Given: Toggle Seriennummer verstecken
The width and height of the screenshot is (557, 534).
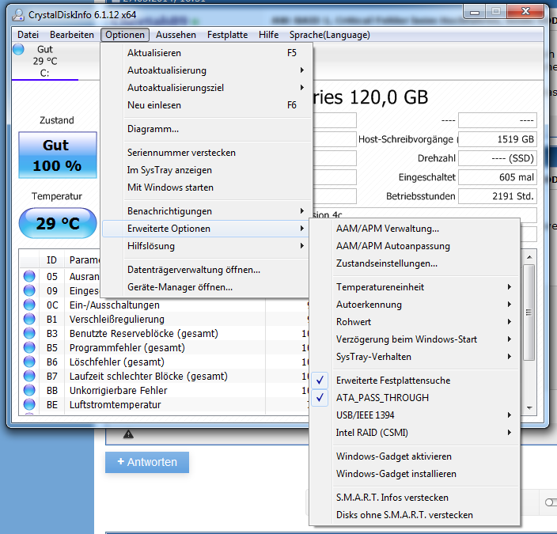Looking at the screenshot, I should coord(206,153).
